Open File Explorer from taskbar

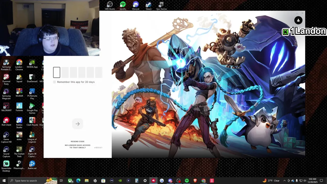pos(87,181)
